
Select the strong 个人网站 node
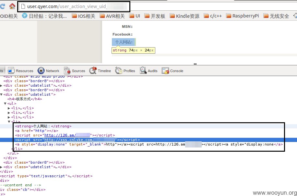(43, 126)
